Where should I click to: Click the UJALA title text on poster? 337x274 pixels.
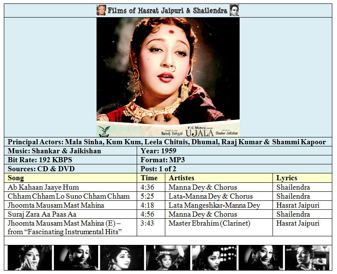tap(199, 133)
